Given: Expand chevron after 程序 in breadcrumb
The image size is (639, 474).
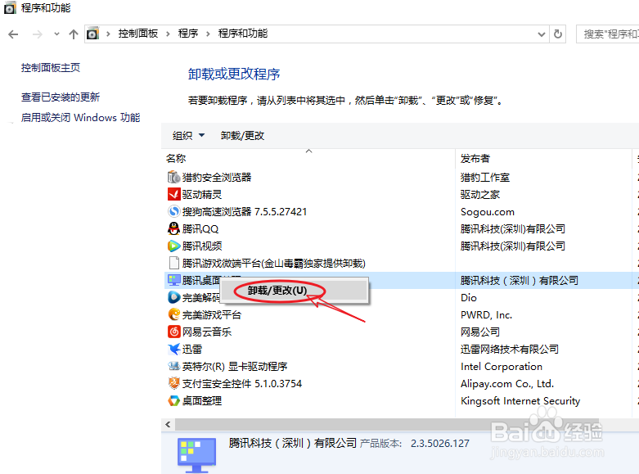Looking at the screenshot, I should pos(208,34).
